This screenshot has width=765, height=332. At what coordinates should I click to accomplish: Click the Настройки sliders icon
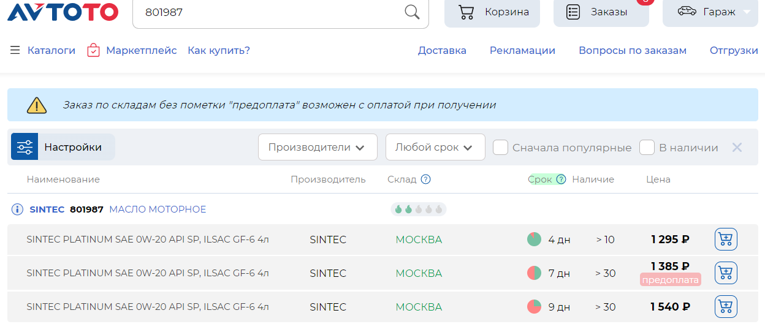25,147
